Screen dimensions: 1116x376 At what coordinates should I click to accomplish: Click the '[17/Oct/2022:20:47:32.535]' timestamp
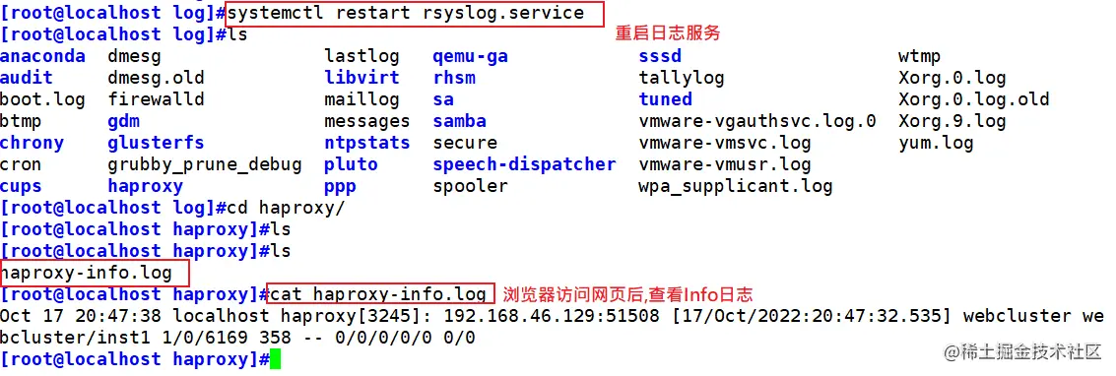[x=812, y=316]
